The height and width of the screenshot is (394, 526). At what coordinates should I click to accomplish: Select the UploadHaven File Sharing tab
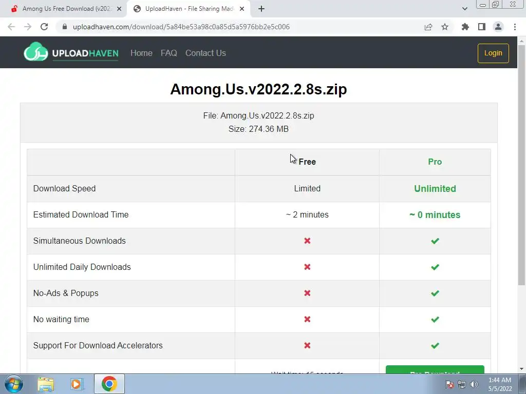coord(189,9)
